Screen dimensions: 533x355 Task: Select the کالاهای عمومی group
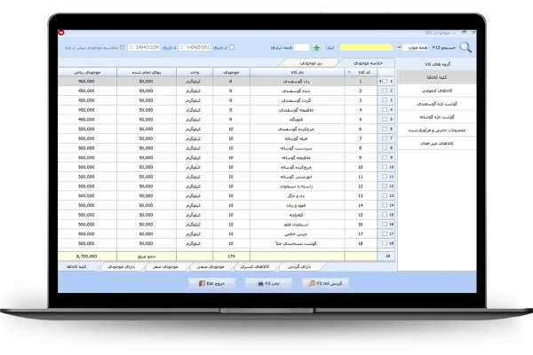[x=437, y=91]
